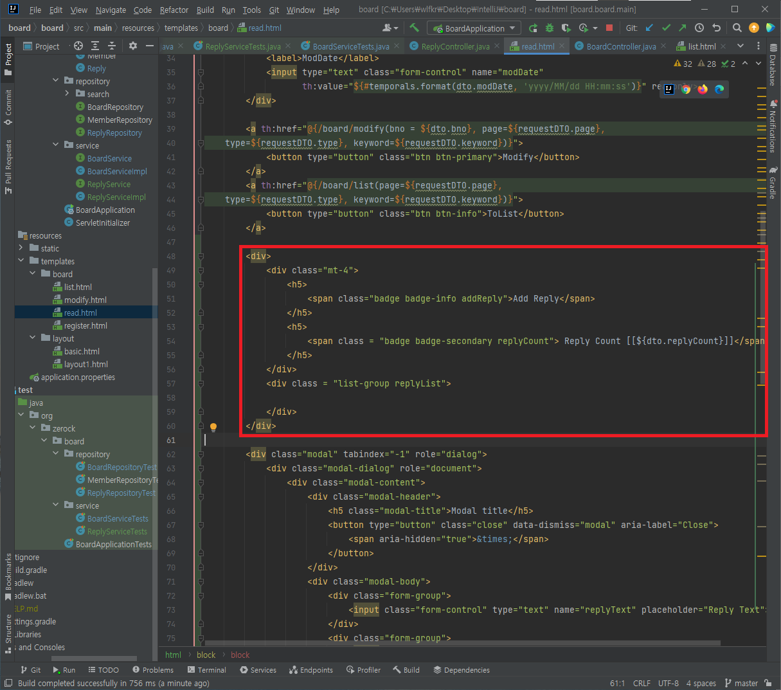Commit changes with green checkmark icon

click(x=666, y=28)
